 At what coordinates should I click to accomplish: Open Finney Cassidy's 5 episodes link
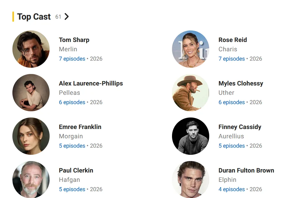tap(232, 146)
